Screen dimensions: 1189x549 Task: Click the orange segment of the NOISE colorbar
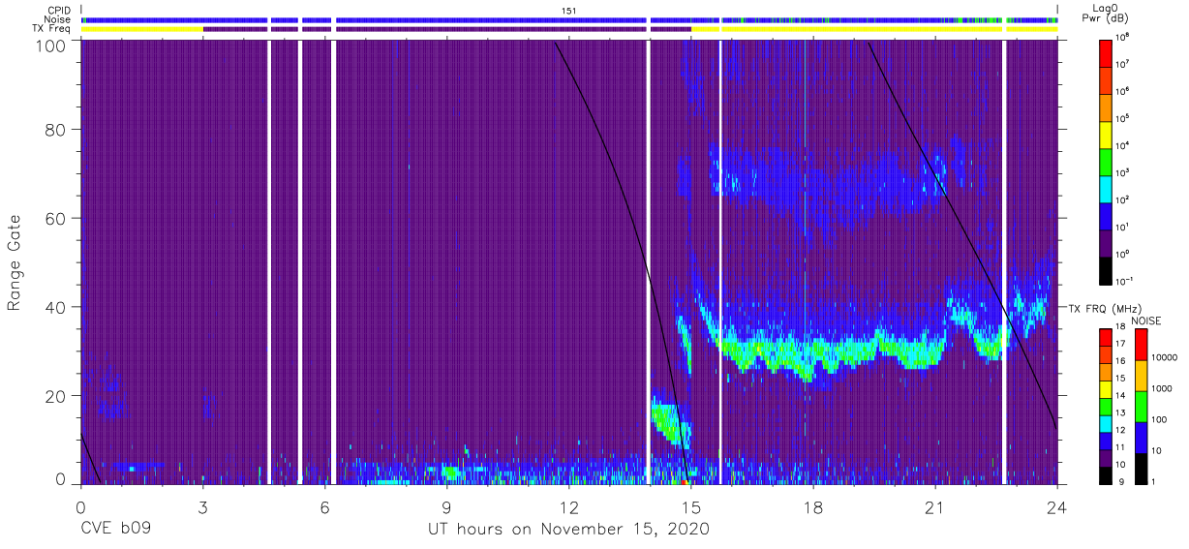tap(1142, 375)
